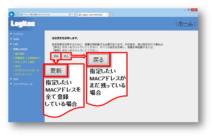214x138 pixels.
Task: Open the セキュリティ設定 submenu item
Action: (x=25, y=62)
